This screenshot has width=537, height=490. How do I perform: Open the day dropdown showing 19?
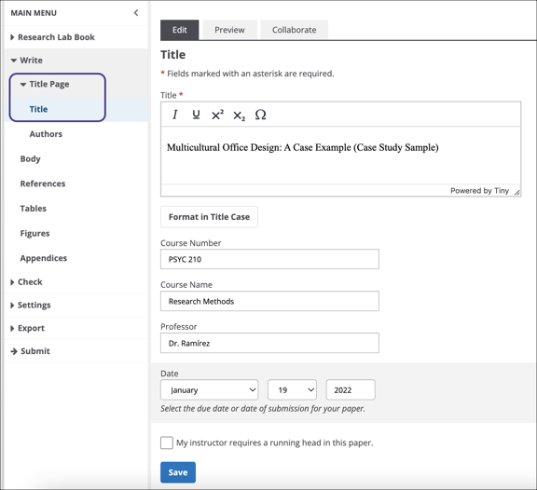(292, 389)
